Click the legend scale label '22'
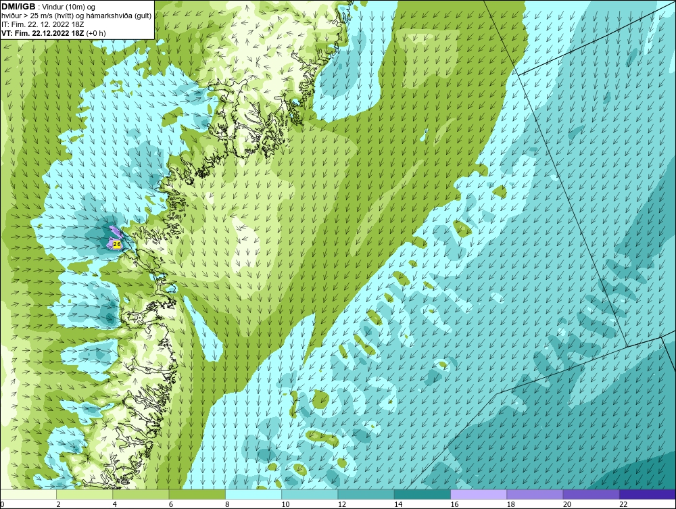 pos(623,504)
